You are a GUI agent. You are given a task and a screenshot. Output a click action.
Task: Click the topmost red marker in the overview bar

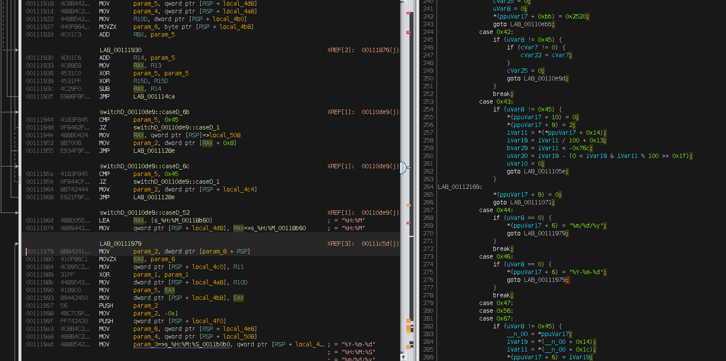point(408,13)
